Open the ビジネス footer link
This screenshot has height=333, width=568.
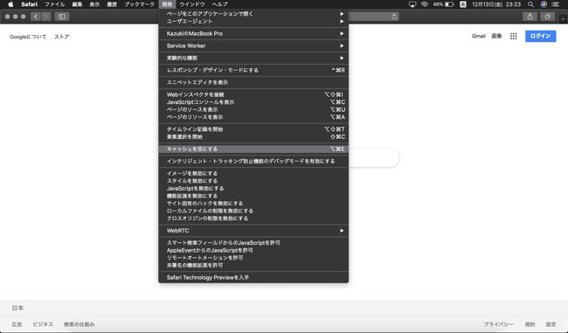(43, 324)
